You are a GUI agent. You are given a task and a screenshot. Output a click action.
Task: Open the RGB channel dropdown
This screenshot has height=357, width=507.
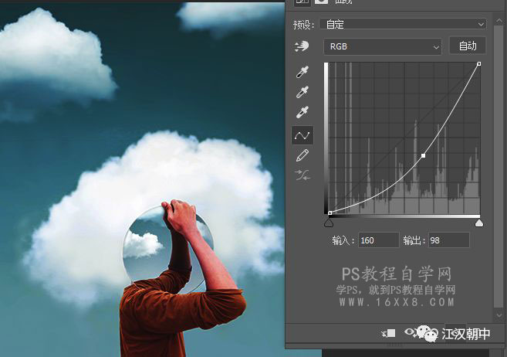click(x=382, y=46)
